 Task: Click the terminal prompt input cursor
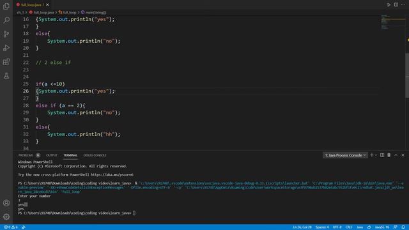(134, 213)
